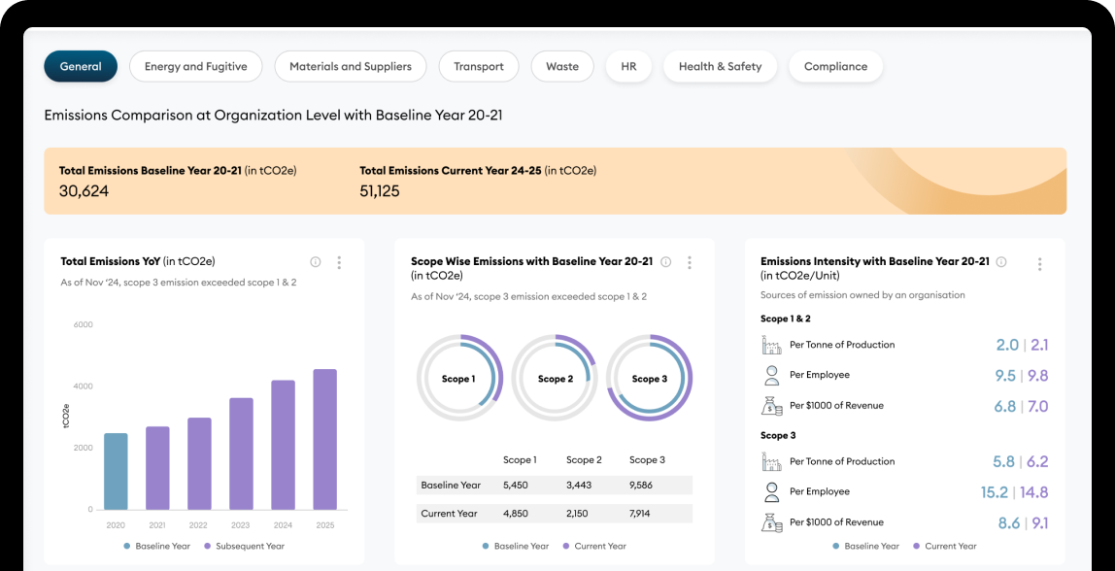The image size is (1115, 571).
Task: Open the three-dot menu on Emissions Intensity card
Action: point(1039,263)
